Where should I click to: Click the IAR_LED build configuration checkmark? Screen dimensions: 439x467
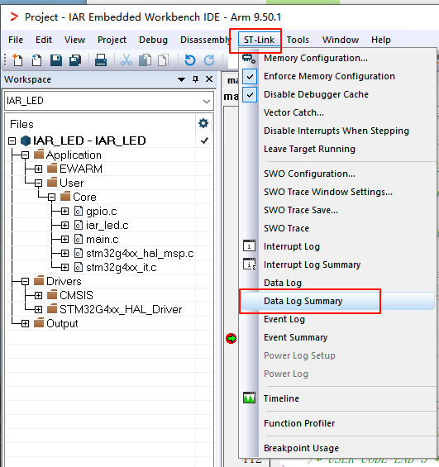click(204, 141)
